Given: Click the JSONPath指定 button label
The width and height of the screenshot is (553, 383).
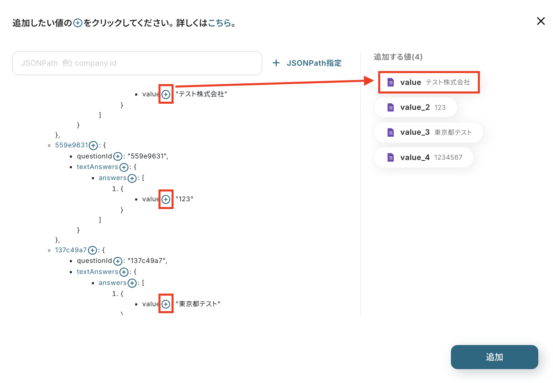Looking at the screenshot, I should 314,63.
